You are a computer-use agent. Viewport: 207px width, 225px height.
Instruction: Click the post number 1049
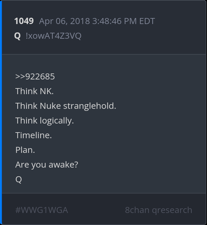tap(24, 21)
